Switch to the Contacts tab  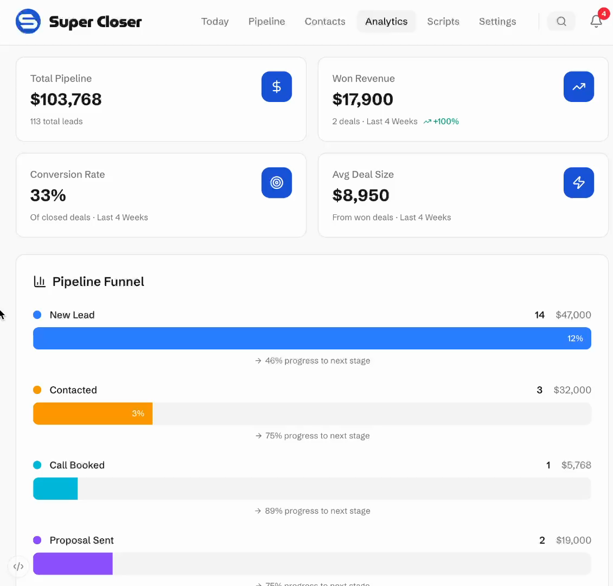pyautogui.click(x=325, y=22)
